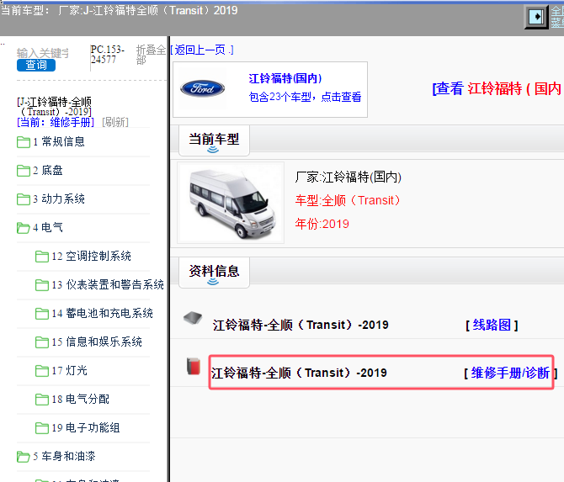The image size is (564, 482).
Task: Click the gray wiring diagram module icon
Action: click(x=193, y=318)
